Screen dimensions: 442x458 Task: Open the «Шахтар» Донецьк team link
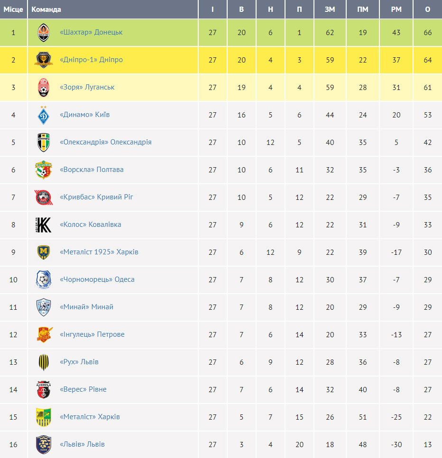91,32
